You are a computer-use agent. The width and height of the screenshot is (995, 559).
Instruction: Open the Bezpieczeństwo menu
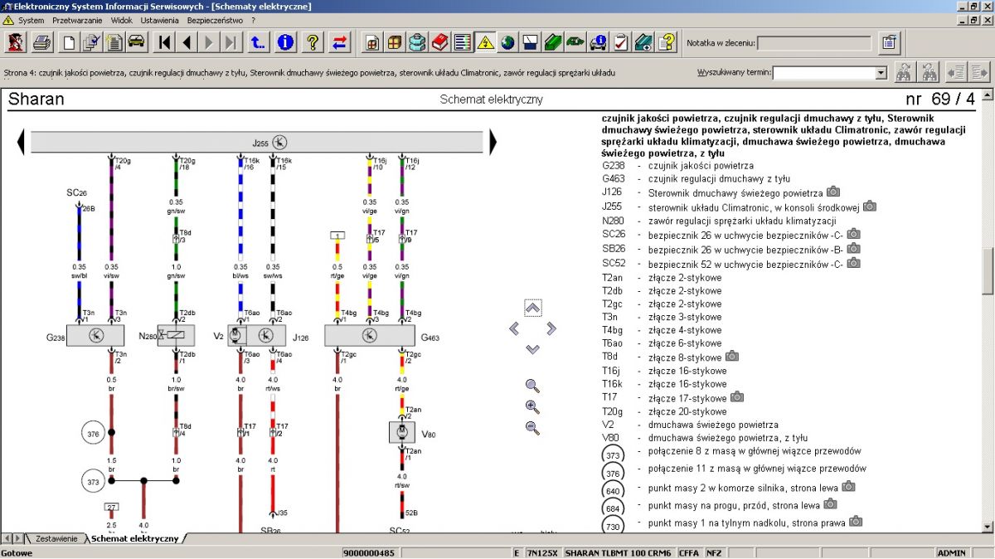click(x=215, y=20)
